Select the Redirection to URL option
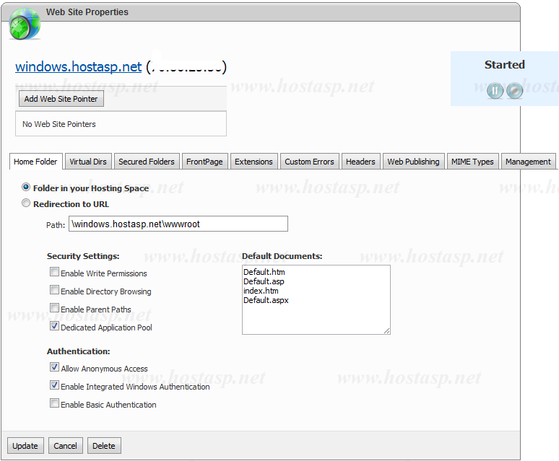The image size is (559, 461). click(x=27, y=203)
